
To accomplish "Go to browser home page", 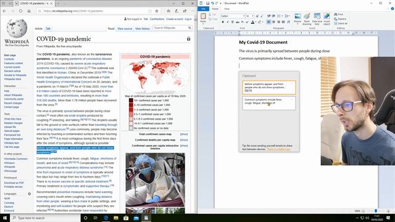I will [x=29, y=11].
